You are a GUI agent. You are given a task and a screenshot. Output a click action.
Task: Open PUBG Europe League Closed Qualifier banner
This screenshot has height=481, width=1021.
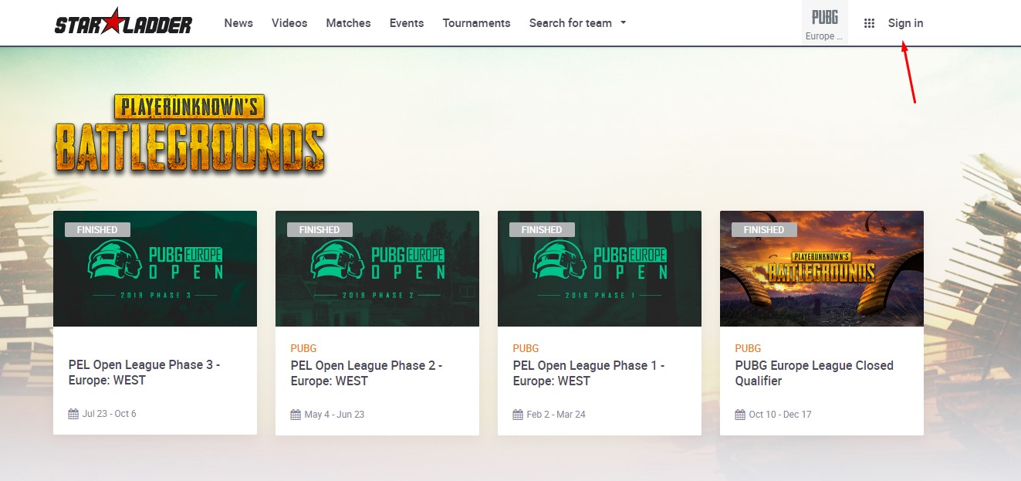coord(822,269)
